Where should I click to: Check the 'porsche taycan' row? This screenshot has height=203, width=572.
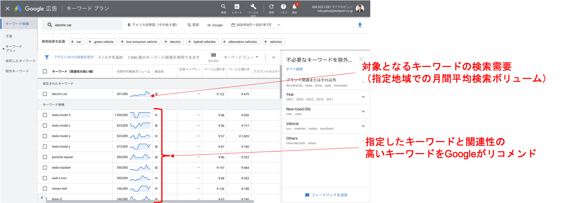coord(45,157)
